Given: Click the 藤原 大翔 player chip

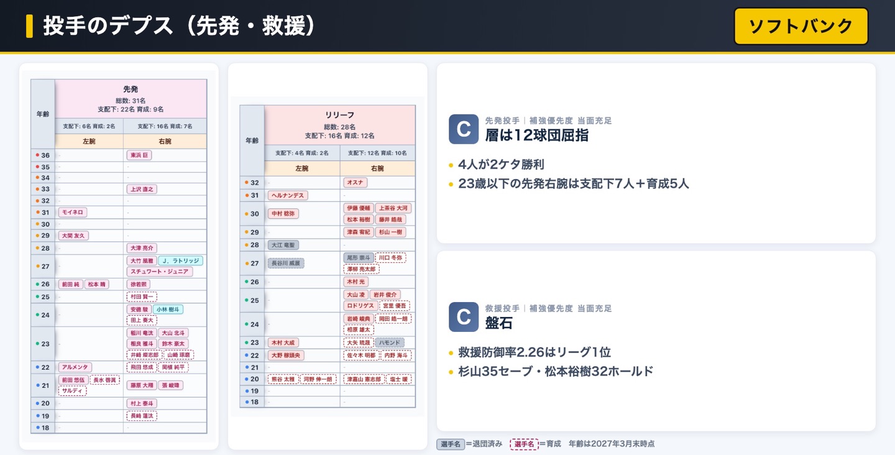Looking at the screenshot, I should point(142,385).
